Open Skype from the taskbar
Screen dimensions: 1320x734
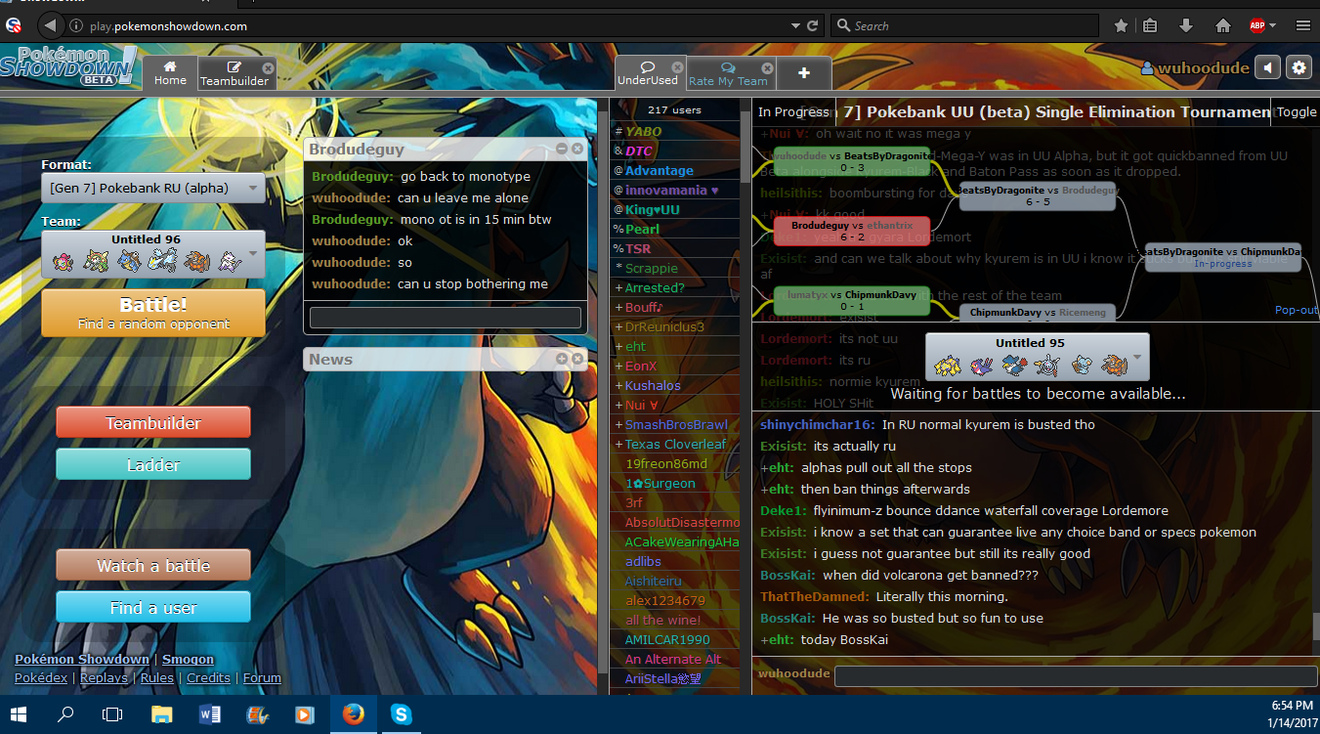point(402,714)
